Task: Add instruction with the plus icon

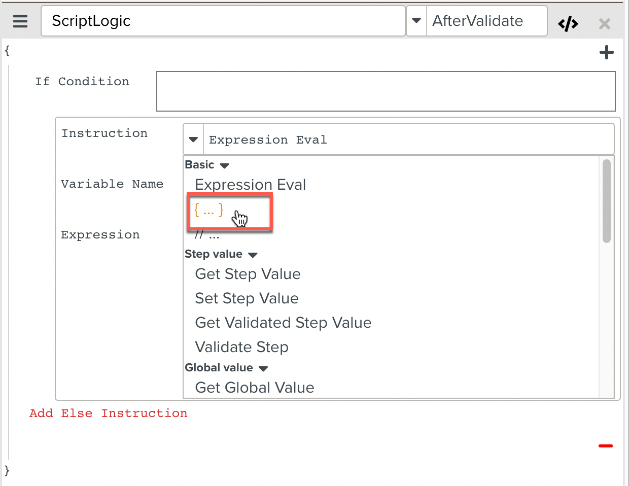Action: click(606, 52)
